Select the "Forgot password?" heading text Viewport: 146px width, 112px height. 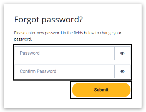coord(48,20)
